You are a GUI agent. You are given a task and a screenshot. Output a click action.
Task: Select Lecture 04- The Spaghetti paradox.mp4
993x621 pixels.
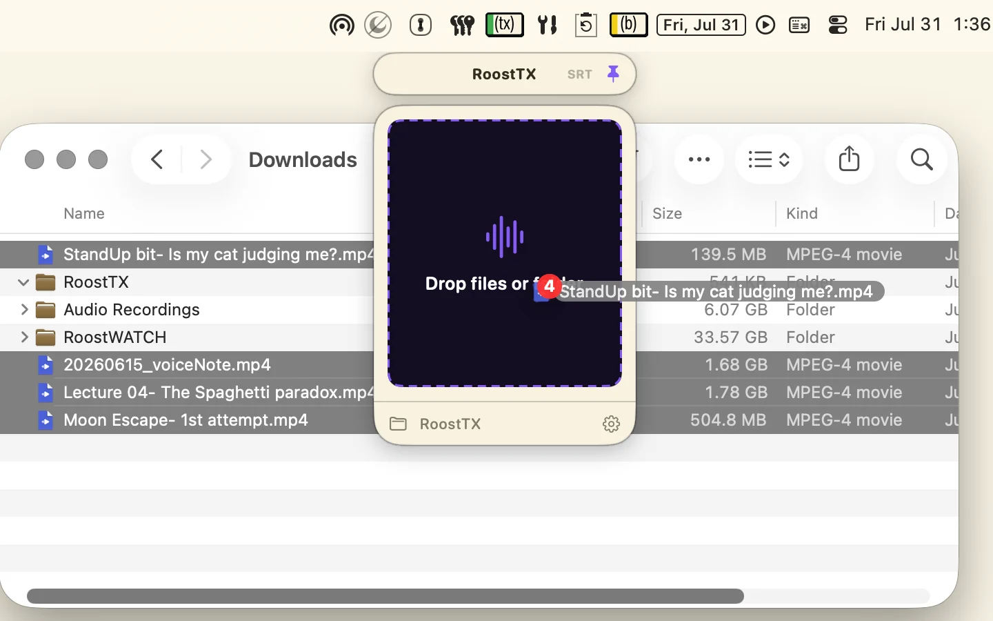[479, 393]
